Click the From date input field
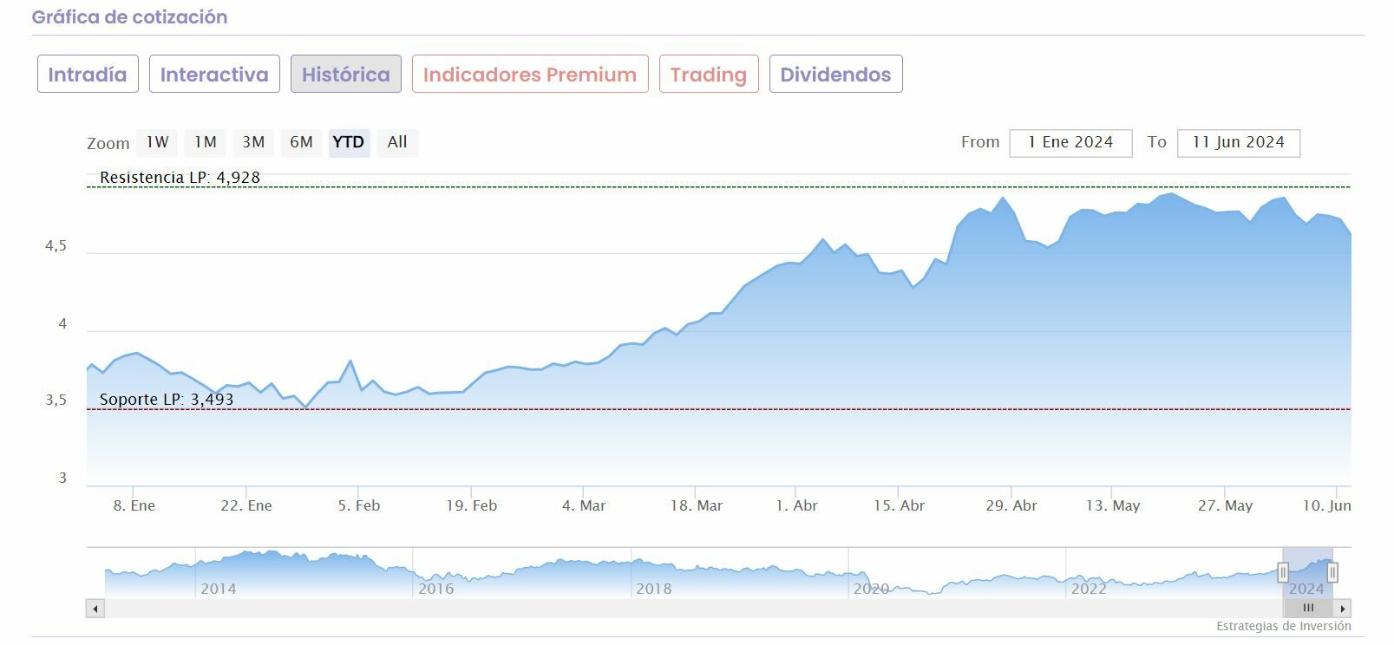Viewport: 1394px width, 645px height. pos(1070,143)
